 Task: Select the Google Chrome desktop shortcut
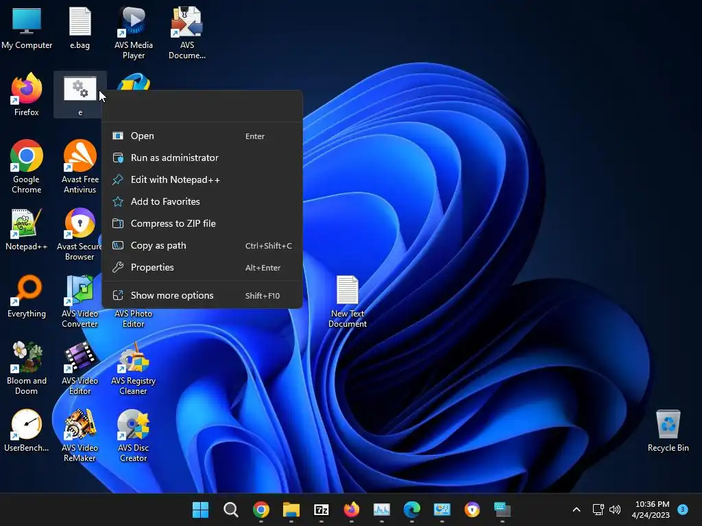tap(27, 166)
